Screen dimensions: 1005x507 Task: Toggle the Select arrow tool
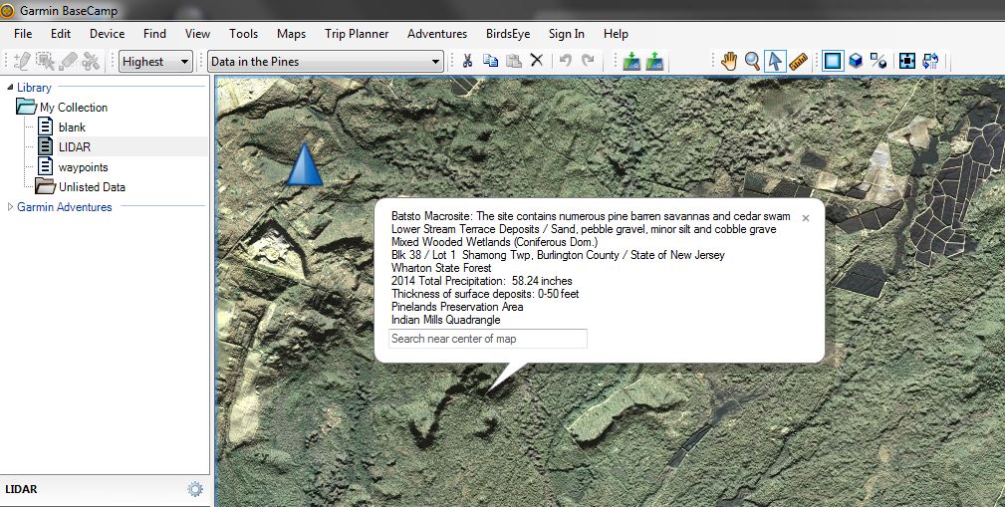(775, 61)
